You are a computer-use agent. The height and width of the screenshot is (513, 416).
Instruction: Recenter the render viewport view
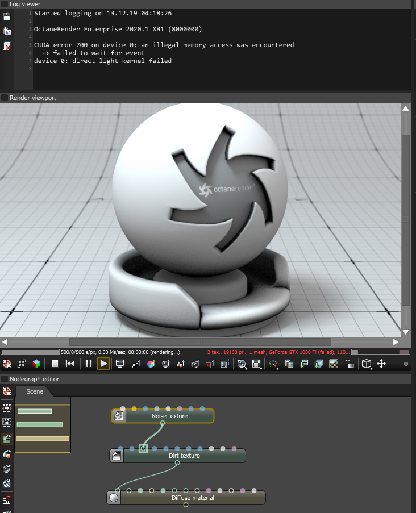click(x=7, y=364)
